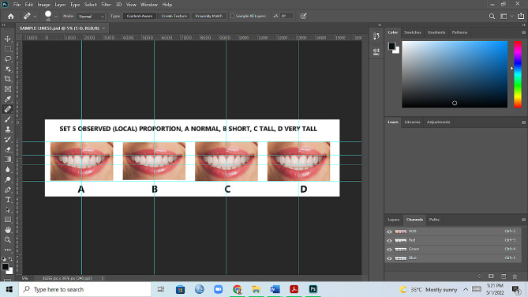
Task: Toggle visibility of the Red channel
Action: [389, 240]
